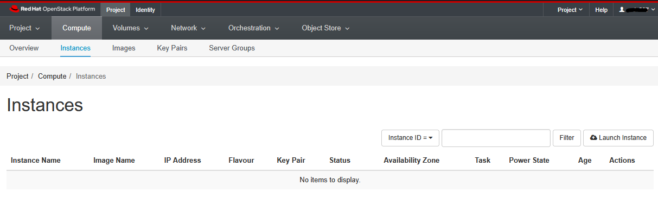The image size is (658, 198).
Task: Click the Actions column header
Action: pyautogui.click(x=622, y=161)
